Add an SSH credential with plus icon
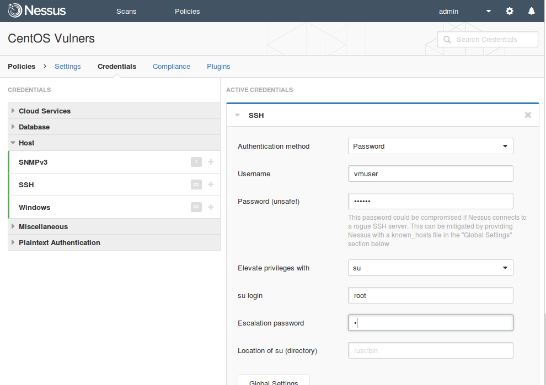This screenshot has height=385, width=546. click(x=211, y=185)
